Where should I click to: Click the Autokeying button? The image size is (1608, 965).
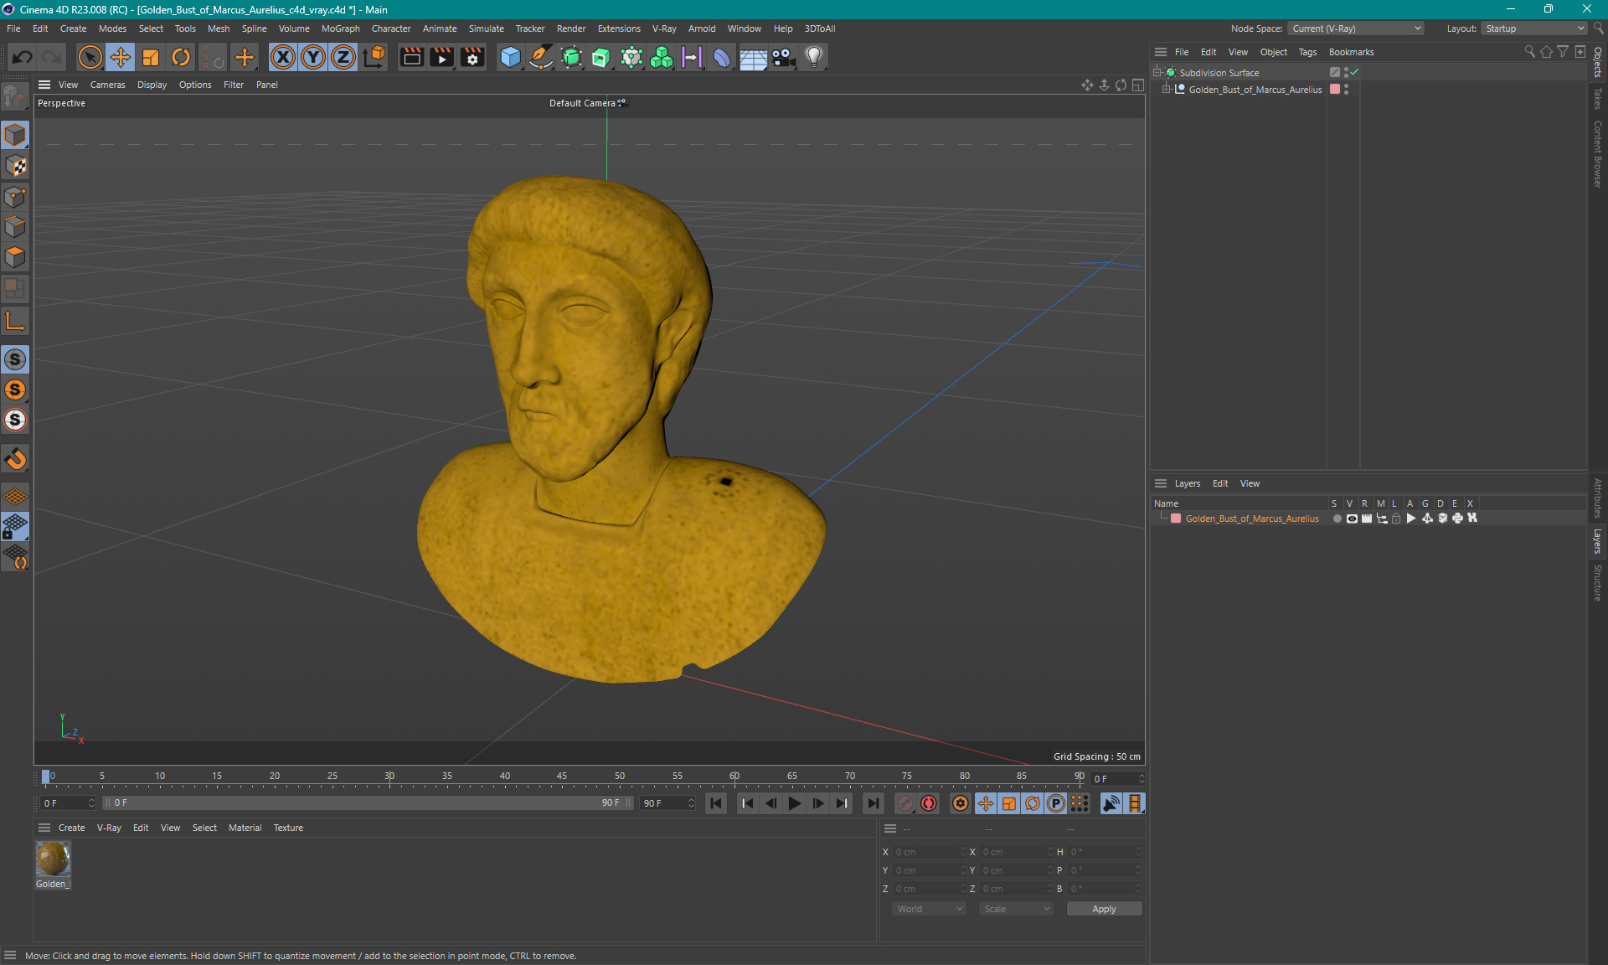[x=929, y=803]
